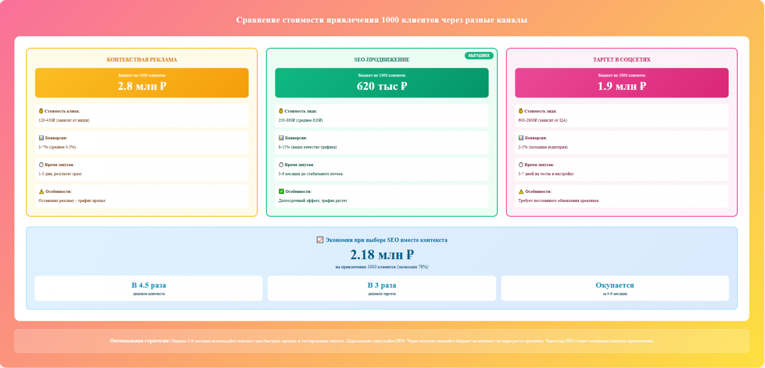This screenshot has width=765, height=368.
Task: Click the Конверсия chart icon in Таргет в соцсетях card
Action: 521,138
